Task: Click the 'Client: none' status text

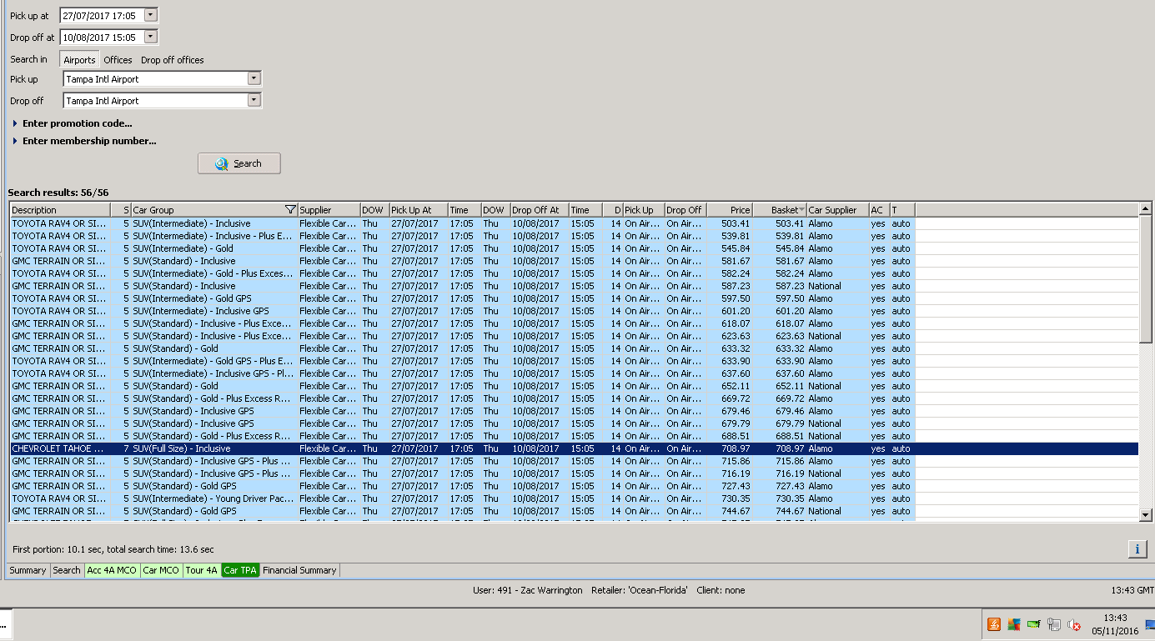Action: (721, 590)
